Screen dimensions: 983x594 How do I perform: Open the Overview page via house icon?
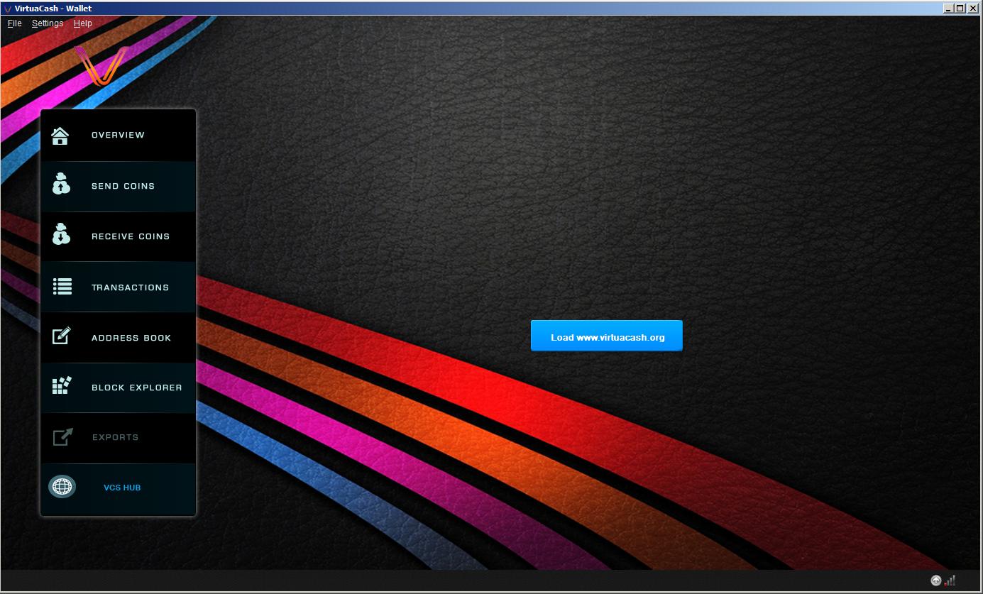tap(60, 136)
